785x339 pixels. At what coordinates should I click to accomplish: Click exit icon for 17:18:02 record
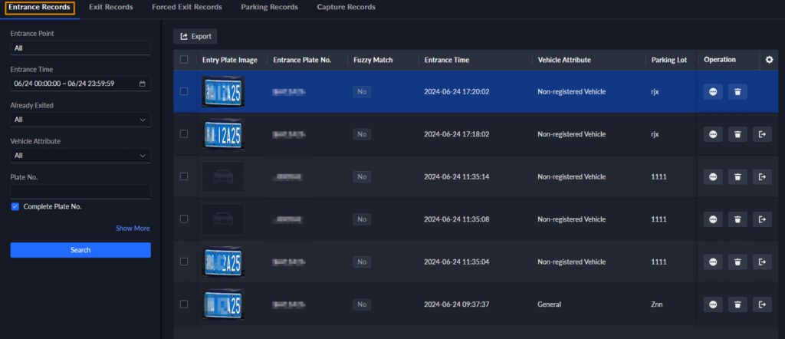tap(761, 134)
